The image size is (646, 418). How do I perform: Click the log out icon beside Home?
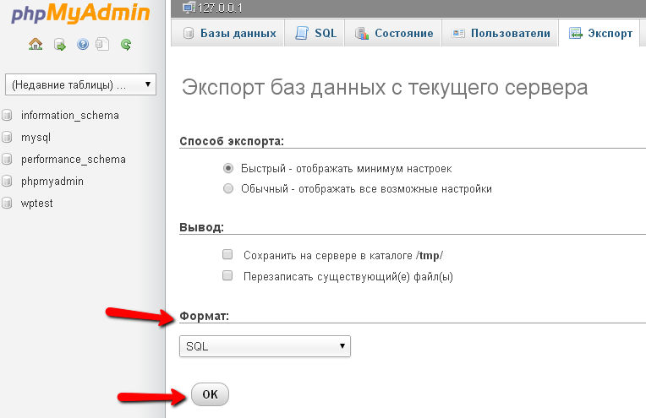tap(59, 44)
